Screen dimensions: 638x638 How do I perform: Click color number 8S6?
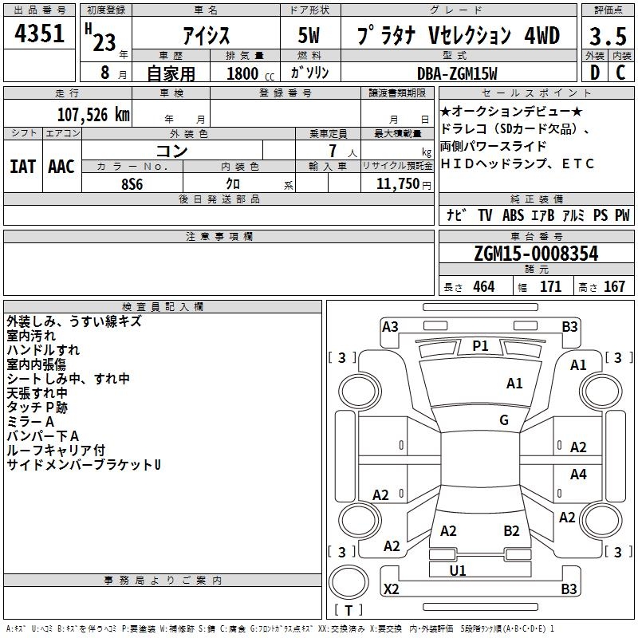pos(132,184)
